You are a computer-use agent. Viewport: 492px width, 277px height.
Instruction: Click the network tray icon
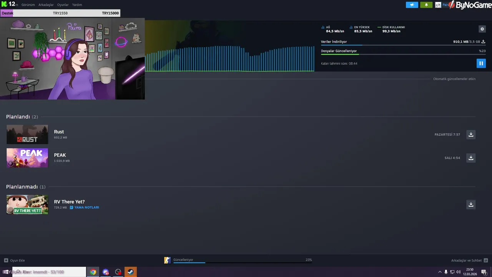pyautogui.click(x=452, y=272)
